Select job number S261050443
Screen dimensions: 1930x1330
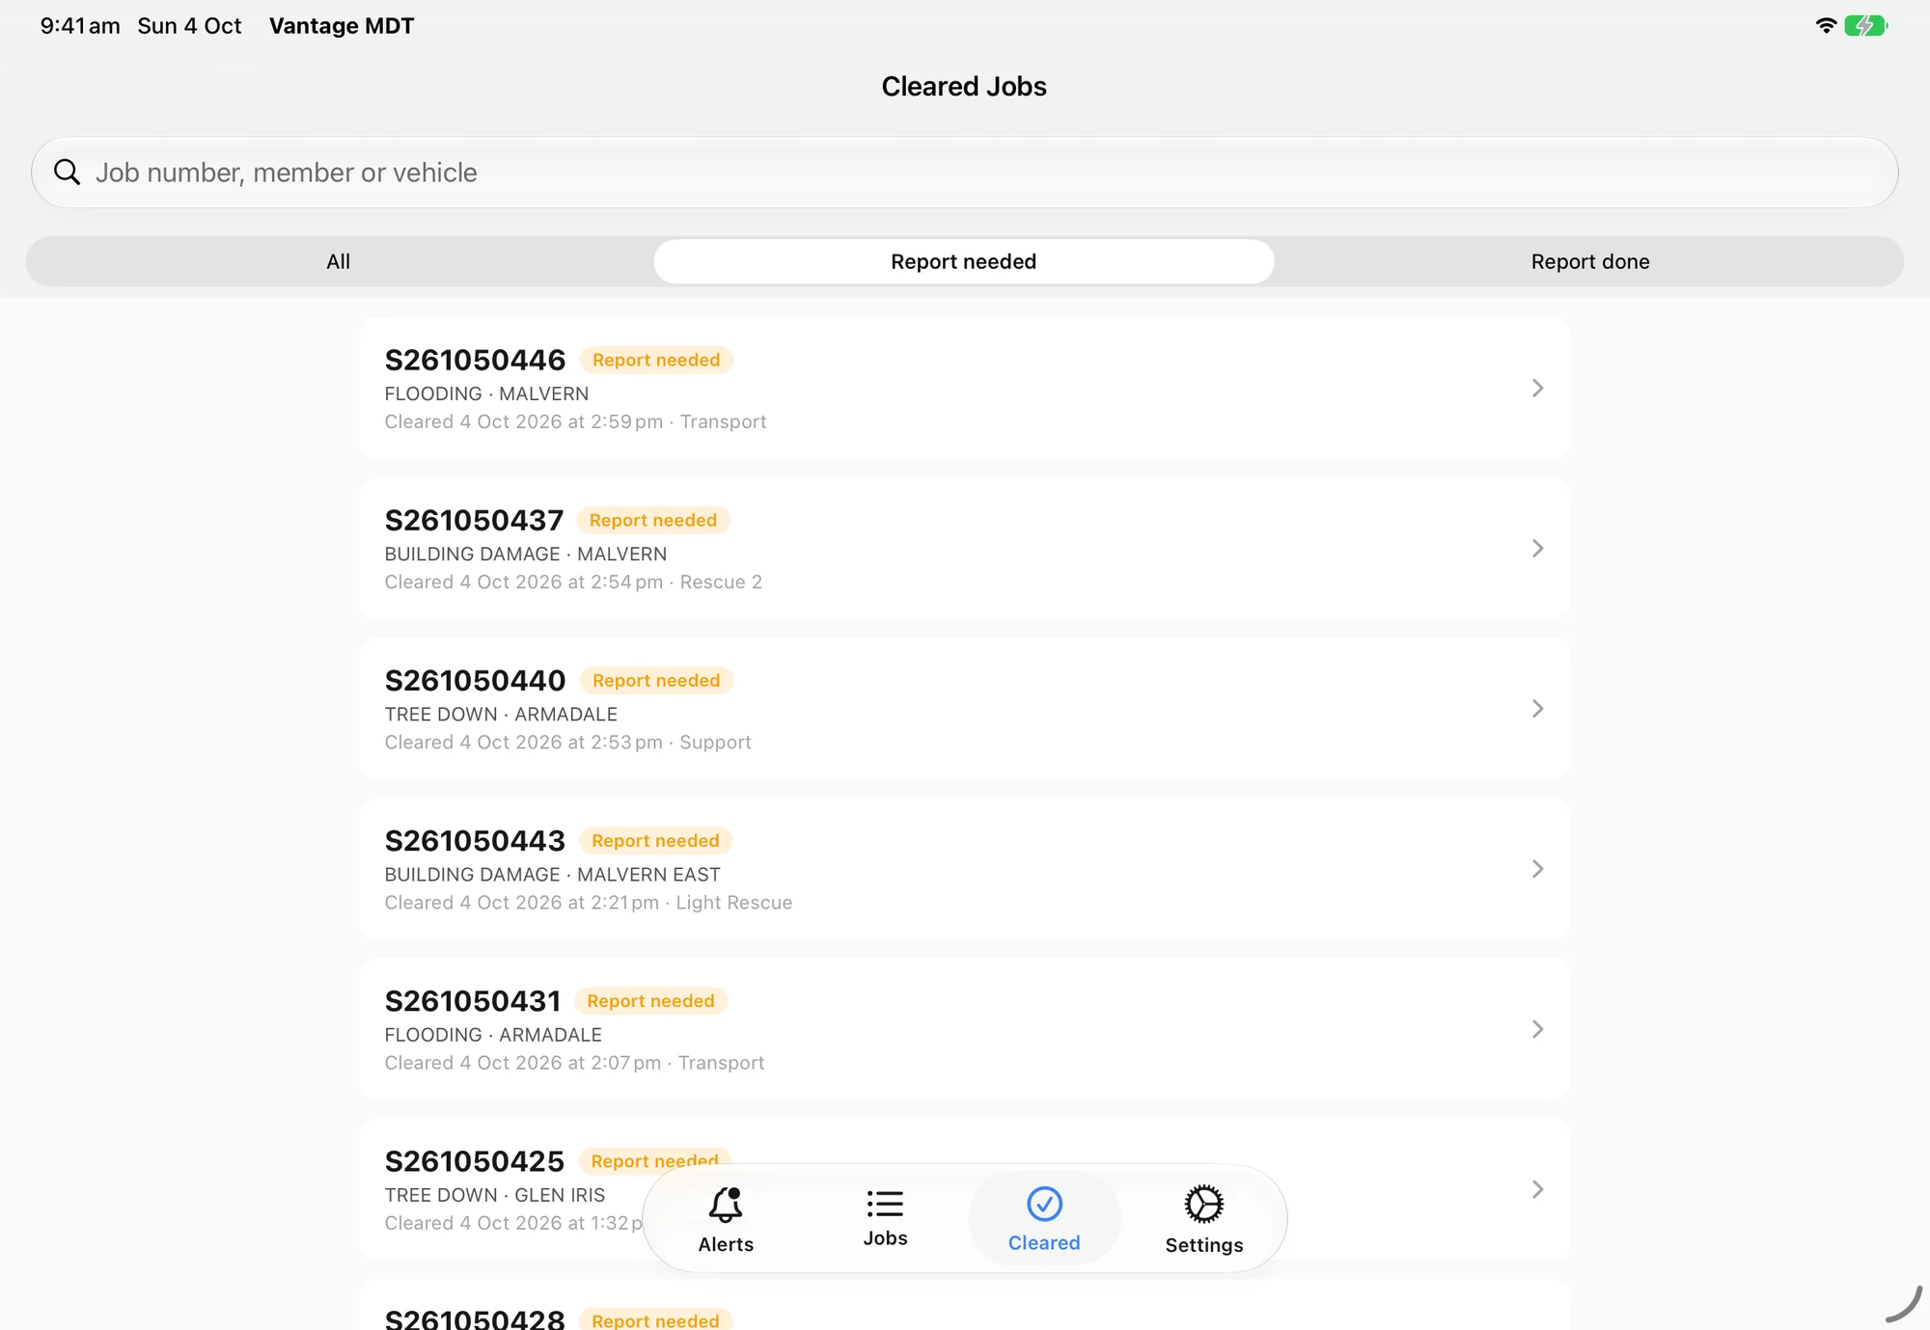tap(475, 840)
